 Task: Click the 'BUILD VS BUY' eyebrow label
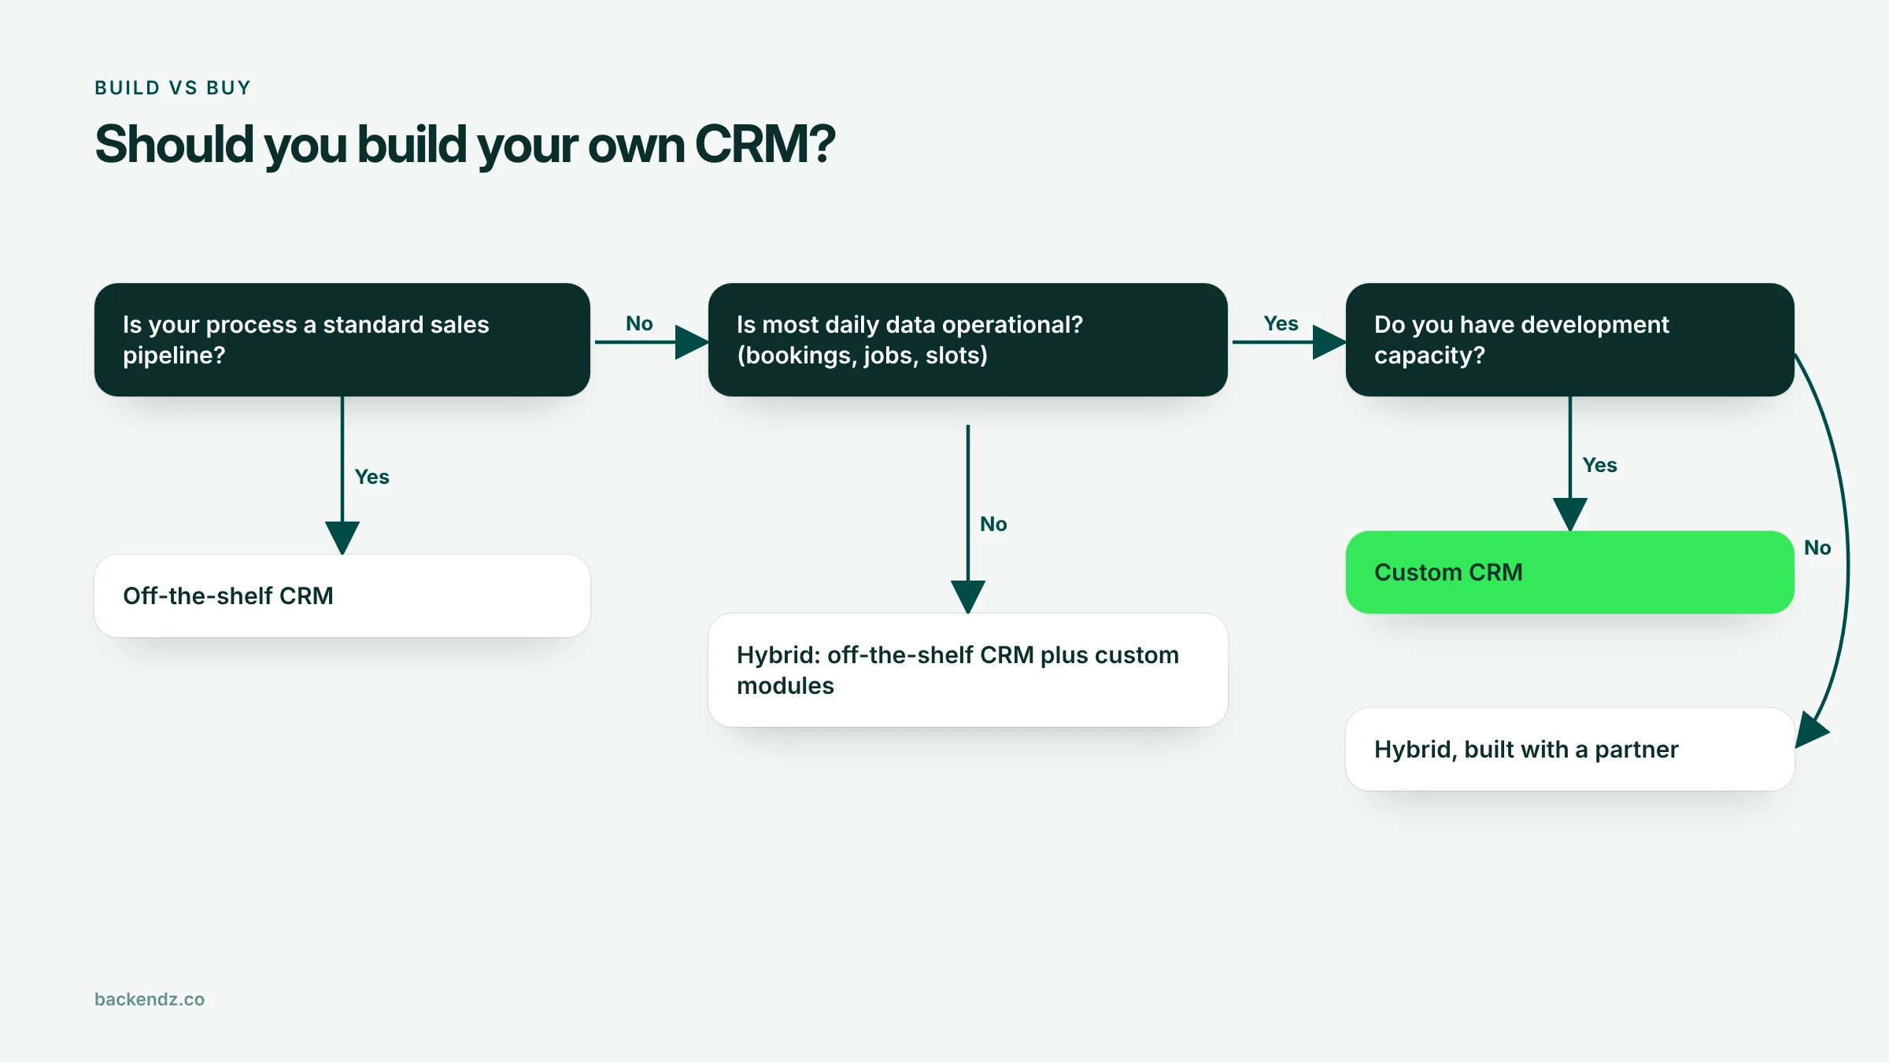coord(173,87)
